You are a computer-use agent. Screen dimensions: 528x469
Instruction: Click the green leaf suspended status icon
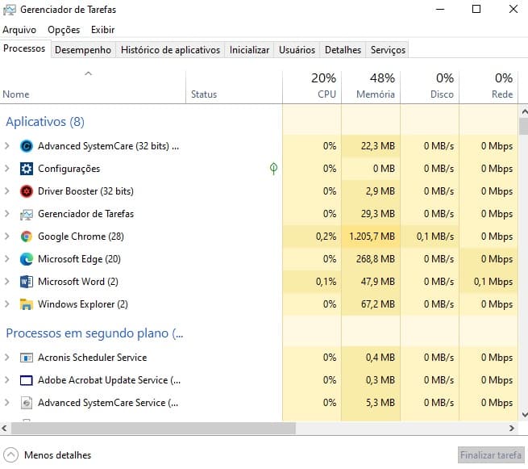273,169
